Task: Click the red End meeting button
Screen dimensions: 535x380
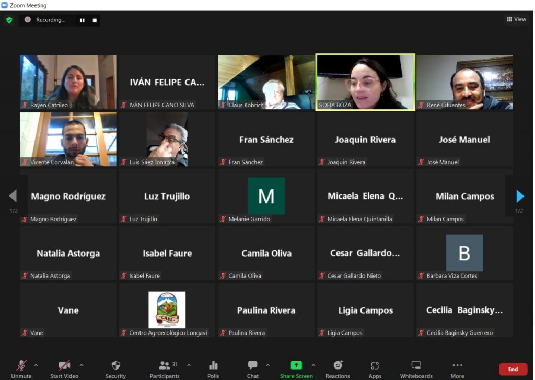Action: (513, 369)
